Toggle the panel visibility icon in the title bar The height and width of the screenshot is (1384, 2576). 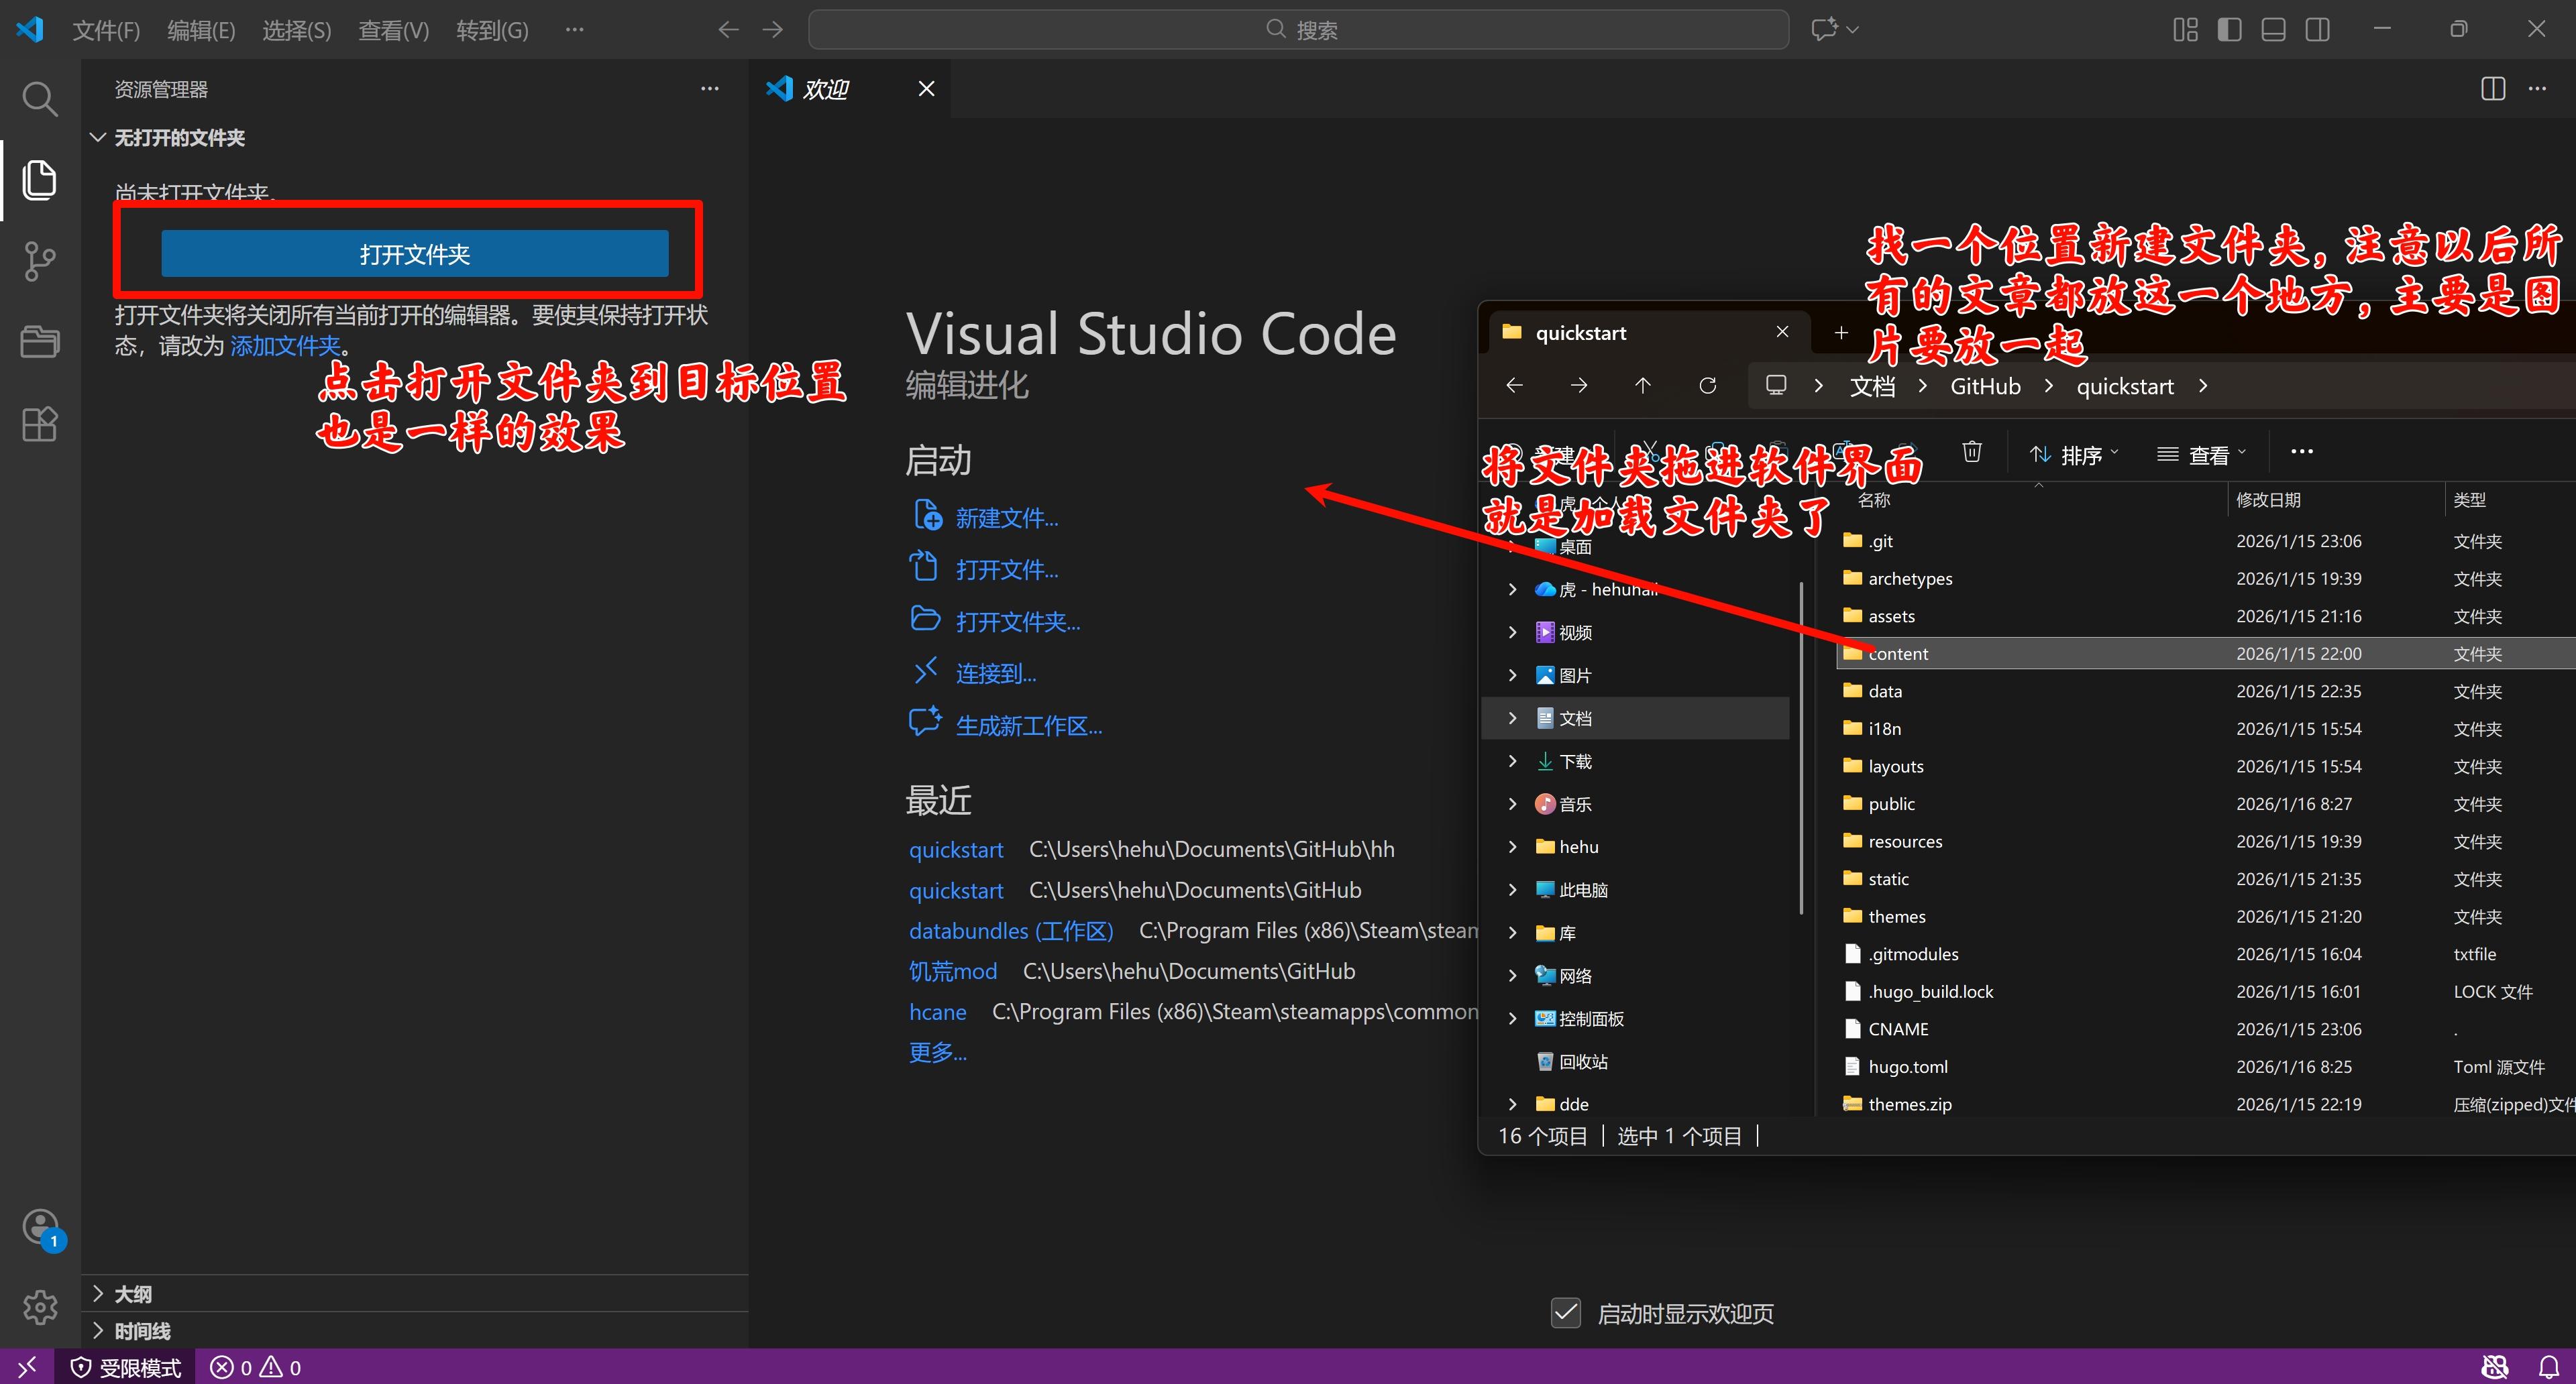click(2272, 29)
